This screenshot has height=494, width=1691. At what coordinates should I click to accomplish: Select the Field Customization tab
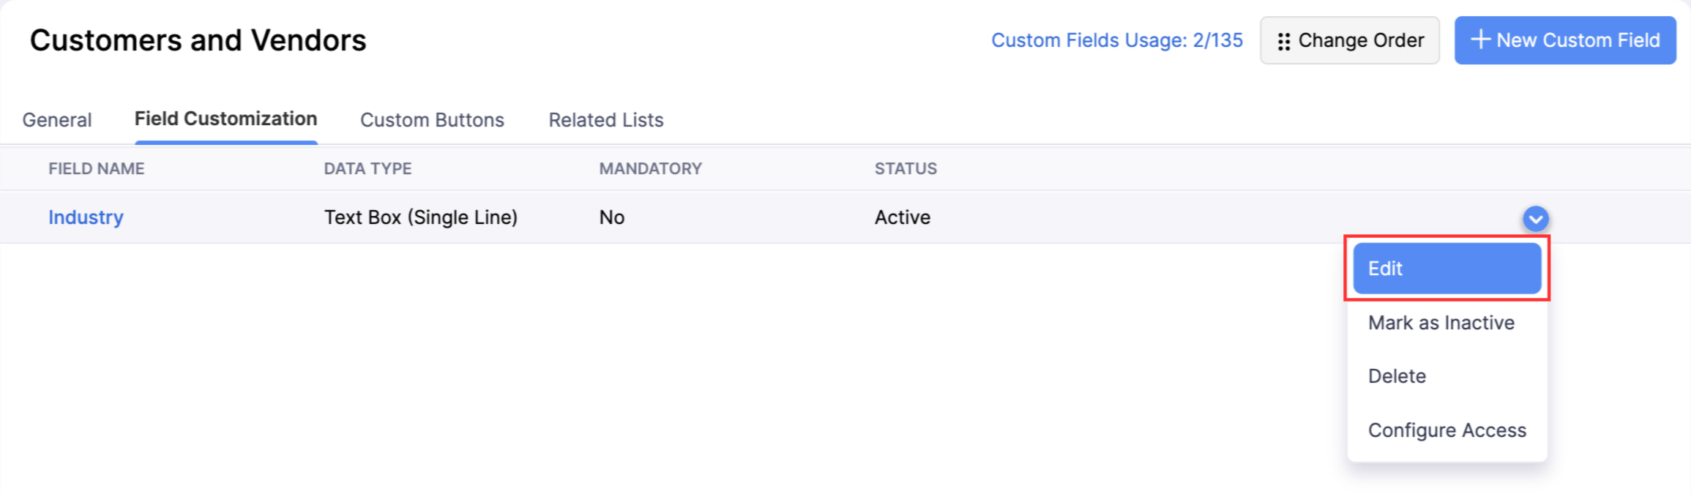225,118
